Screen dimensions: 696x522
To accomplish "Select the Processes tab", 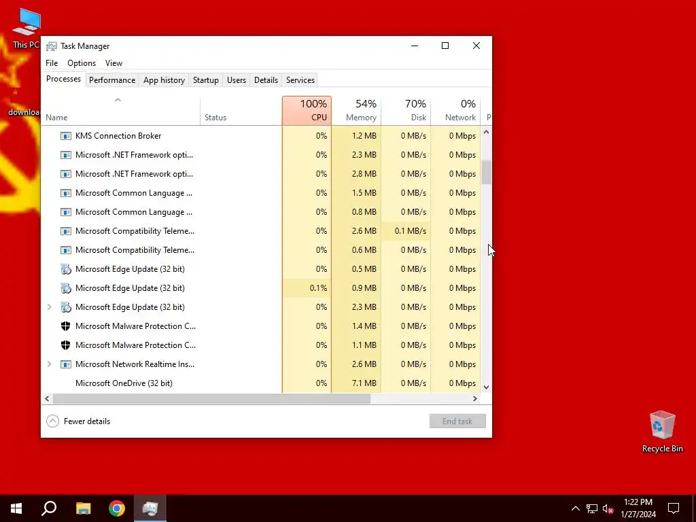I will tap(63, 79).
